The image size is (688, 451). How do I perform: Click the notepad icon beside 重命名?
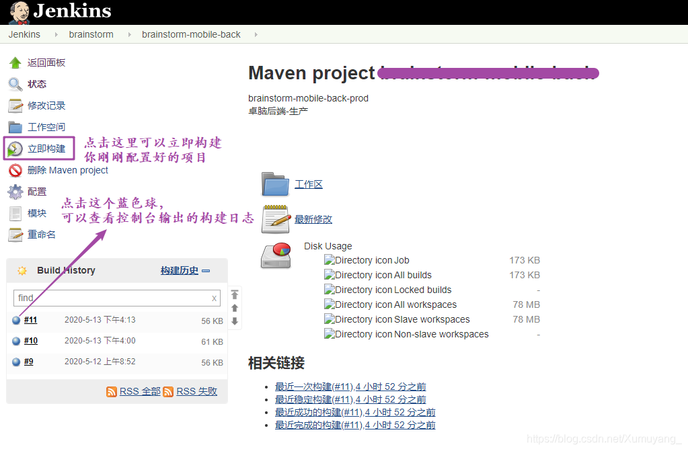pos(15,235)
